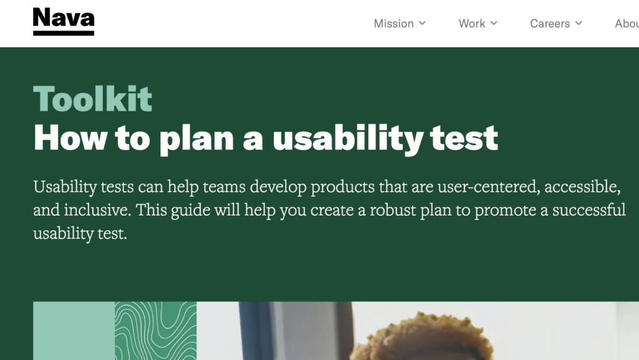Select the partially visible About nav item
The height and width of the screenshot is (360, 639).
tap(626, 24)
